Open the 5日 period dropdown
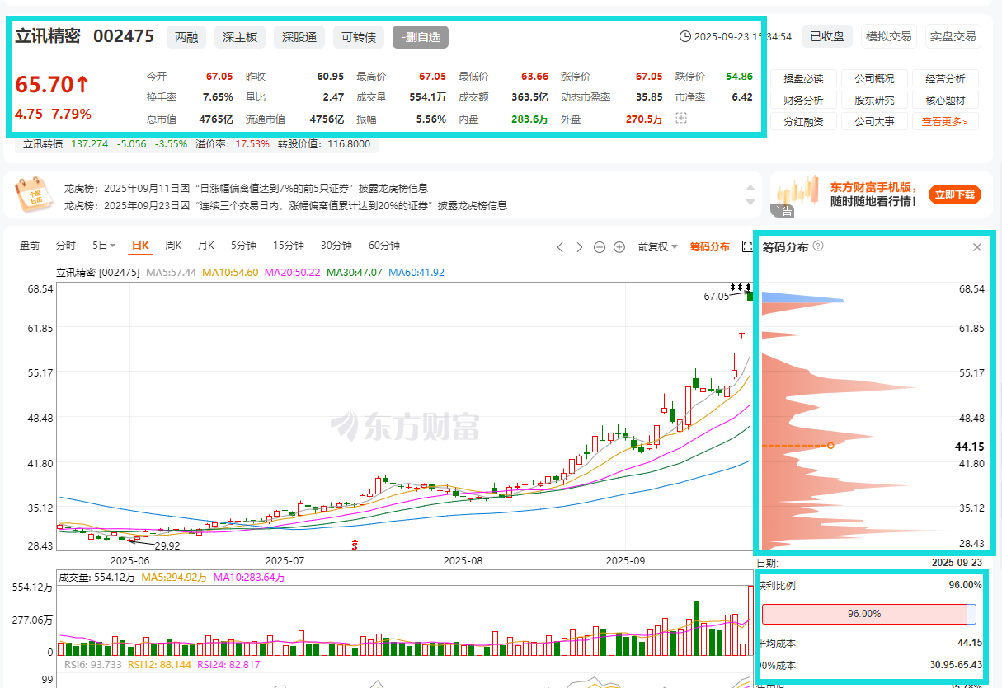The height and width of the screenshot is (688, 1002). click(x=103, y=246)
